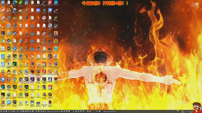Select the green QQ Music icon
The height and width of the screenshot is (113, 202).
pyautogui.click(x=21, y=64)
